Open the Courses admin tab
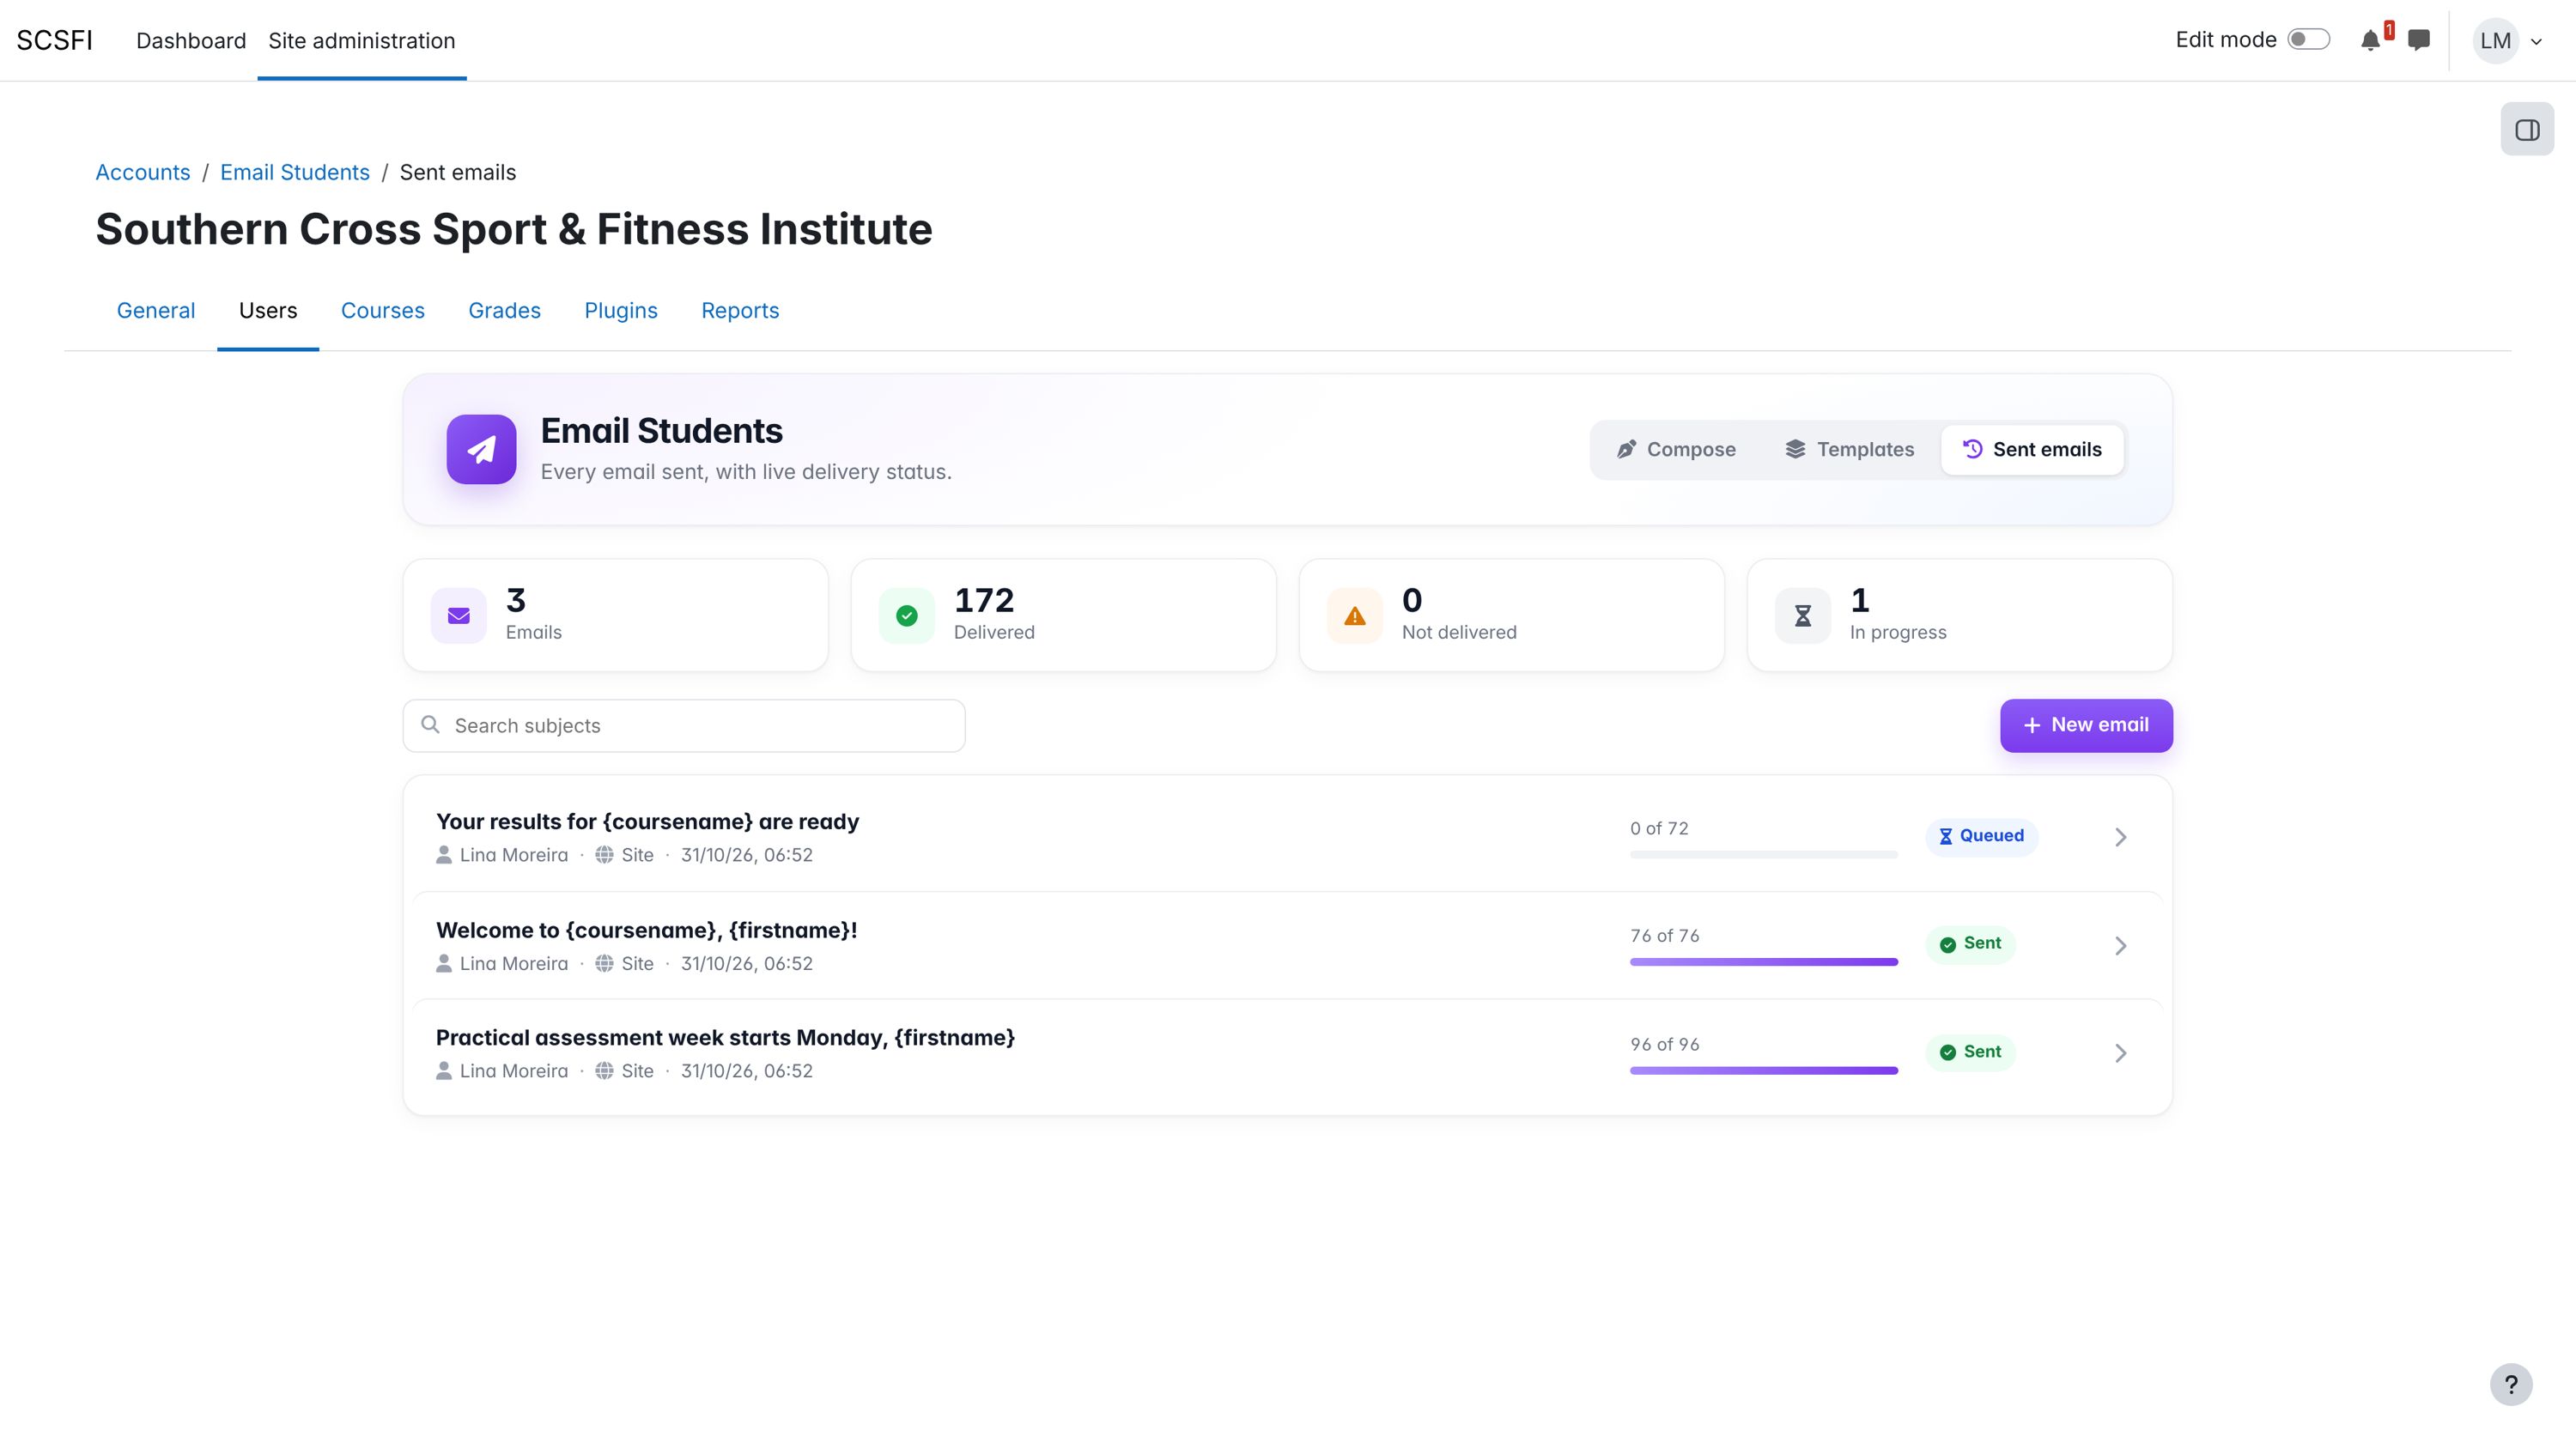2576x1449 pixels. [382, 311]
